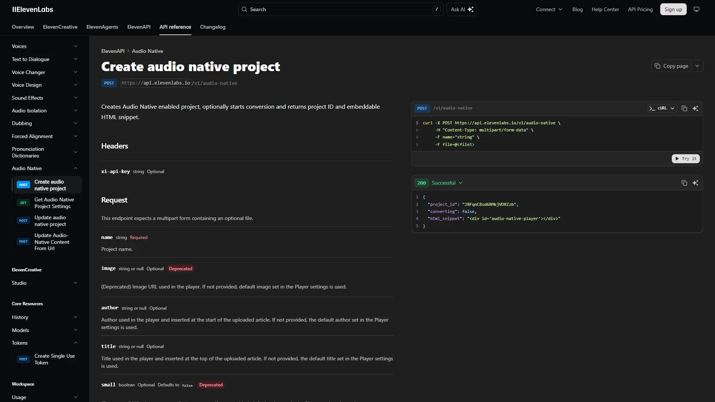The image size is (715, 402).
Task: Copy the cURL request code
Action: [x=684, y=108]
